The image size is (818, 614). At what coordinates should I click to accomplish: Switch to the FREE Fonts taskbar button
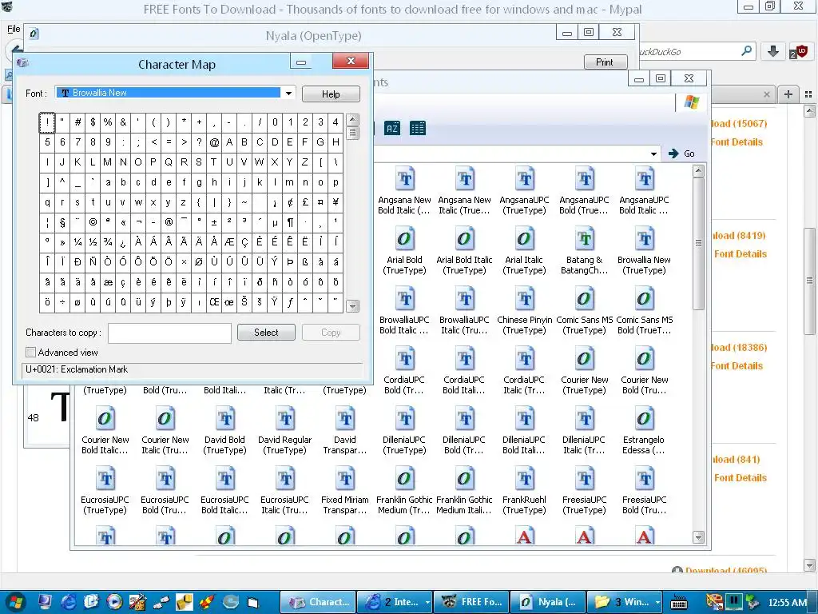click(472, 602)
